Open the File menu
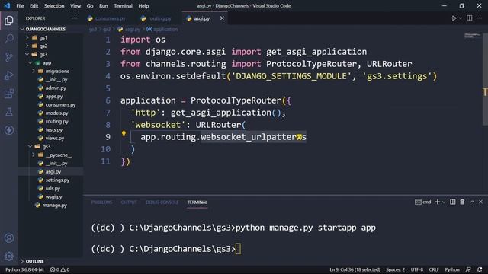 point(20,6)
